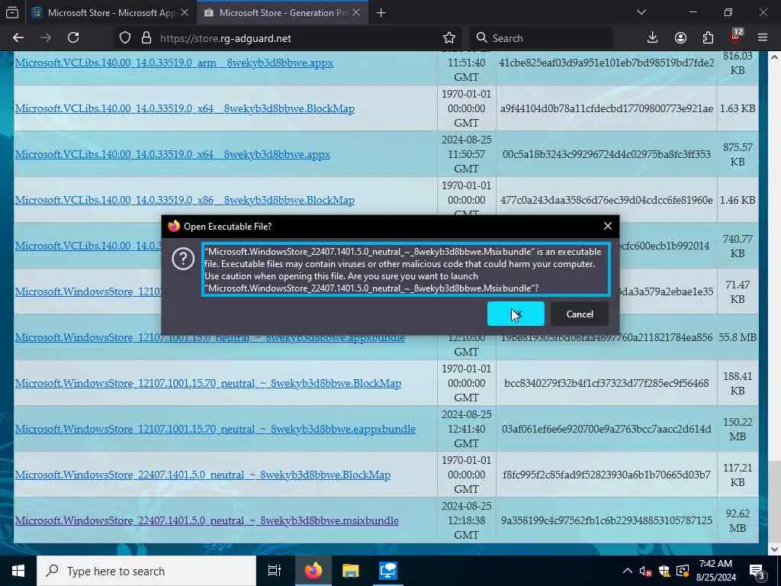Download WindowsStore 12107.1001.15.70 eappxbundle link

pos(215,429)
